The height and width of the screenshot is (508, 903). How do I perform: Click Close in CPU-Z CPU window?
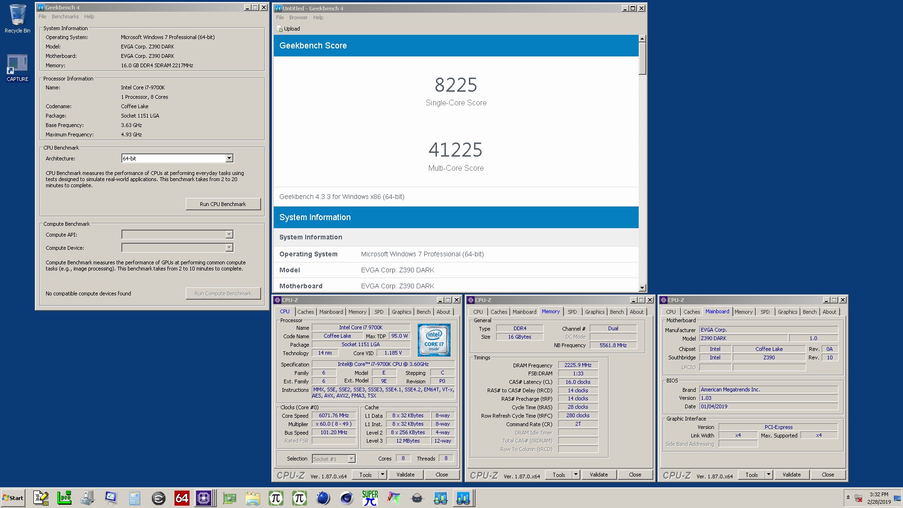442,475
